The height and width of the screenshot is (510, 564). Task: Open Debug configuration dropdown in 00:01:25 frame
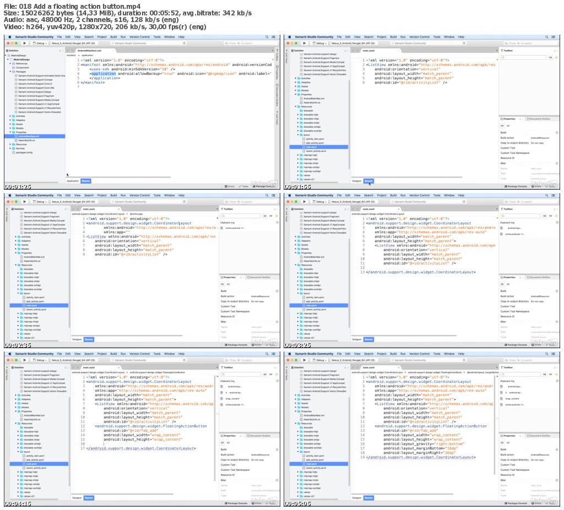coord(39,43)
